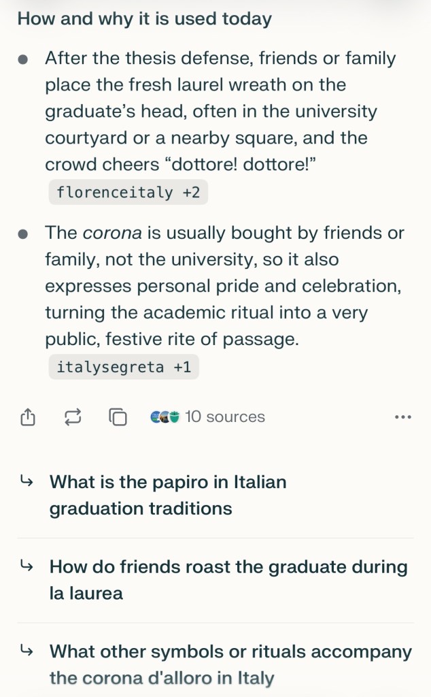Tap the share icon below the answer
This screenshot has width=431, height=697.
(x=27, y=417)
